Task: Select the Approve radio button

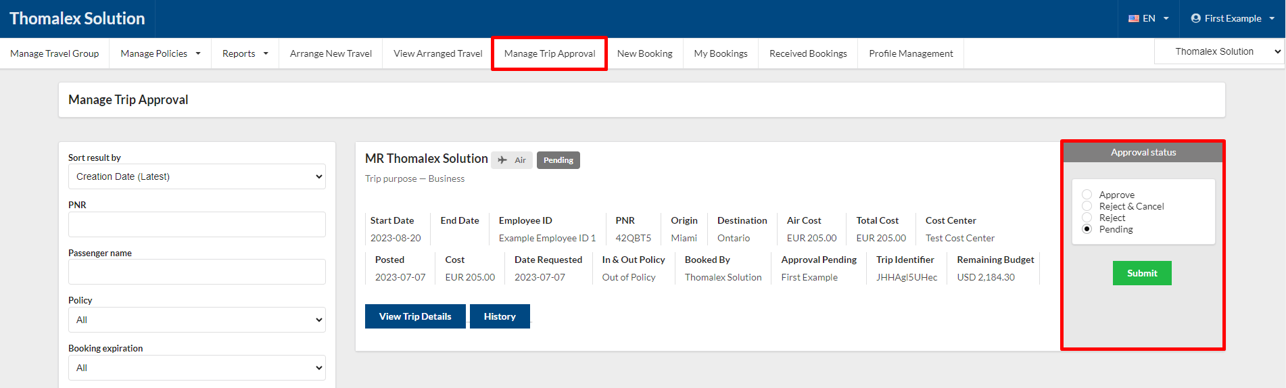Action: [x=1087, y=195]
